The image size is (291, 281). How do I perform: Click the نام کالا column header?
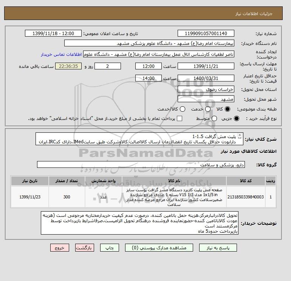point(174,181)
